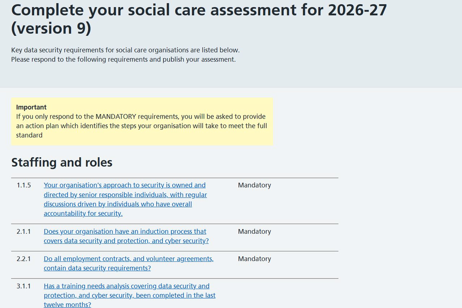
Task: Click Mandatory label in the 1.1.5 row
Action: point(254,185)
